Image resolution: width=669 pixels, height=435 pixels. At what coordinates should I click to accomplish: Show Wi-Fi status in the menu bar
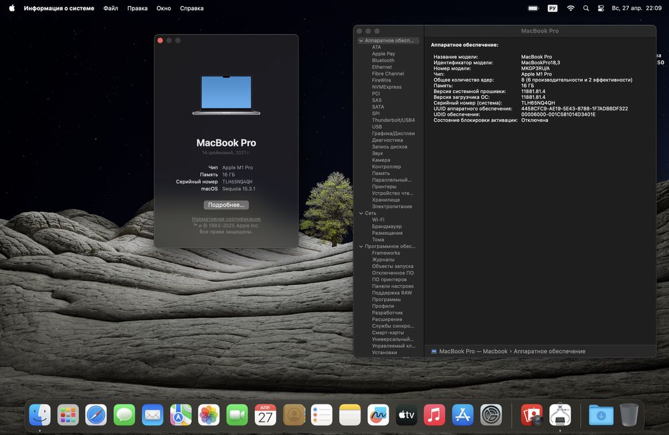571,8
